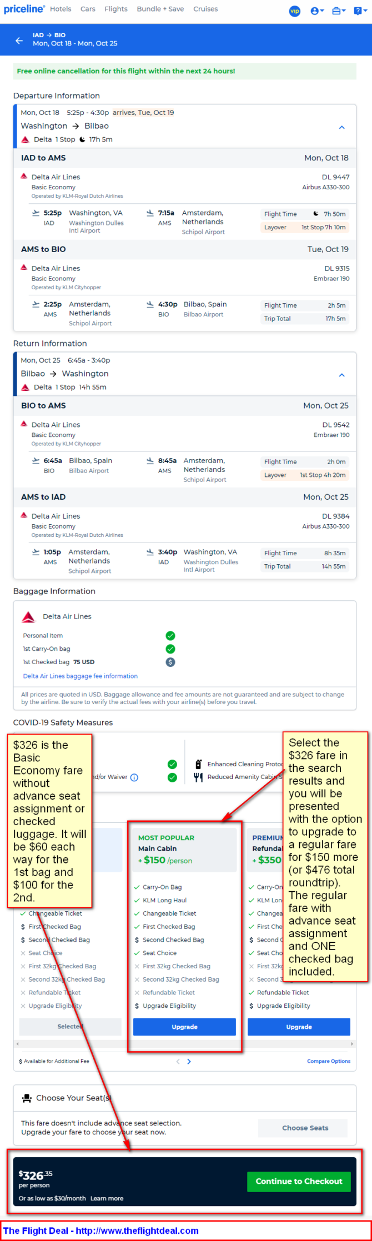Click the seat icon by Choose Your Seat(s)
372x1241 pixels.
27,1098
